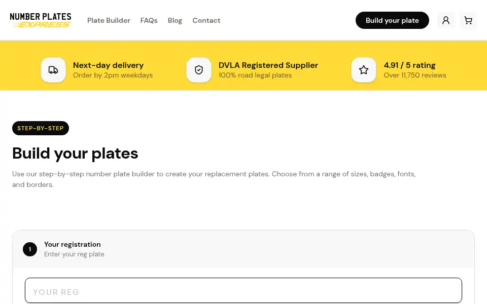This screenshot has height=304, width=487.
Task: Click the Order by 2pm weekdays text
Action: point(113,75)
